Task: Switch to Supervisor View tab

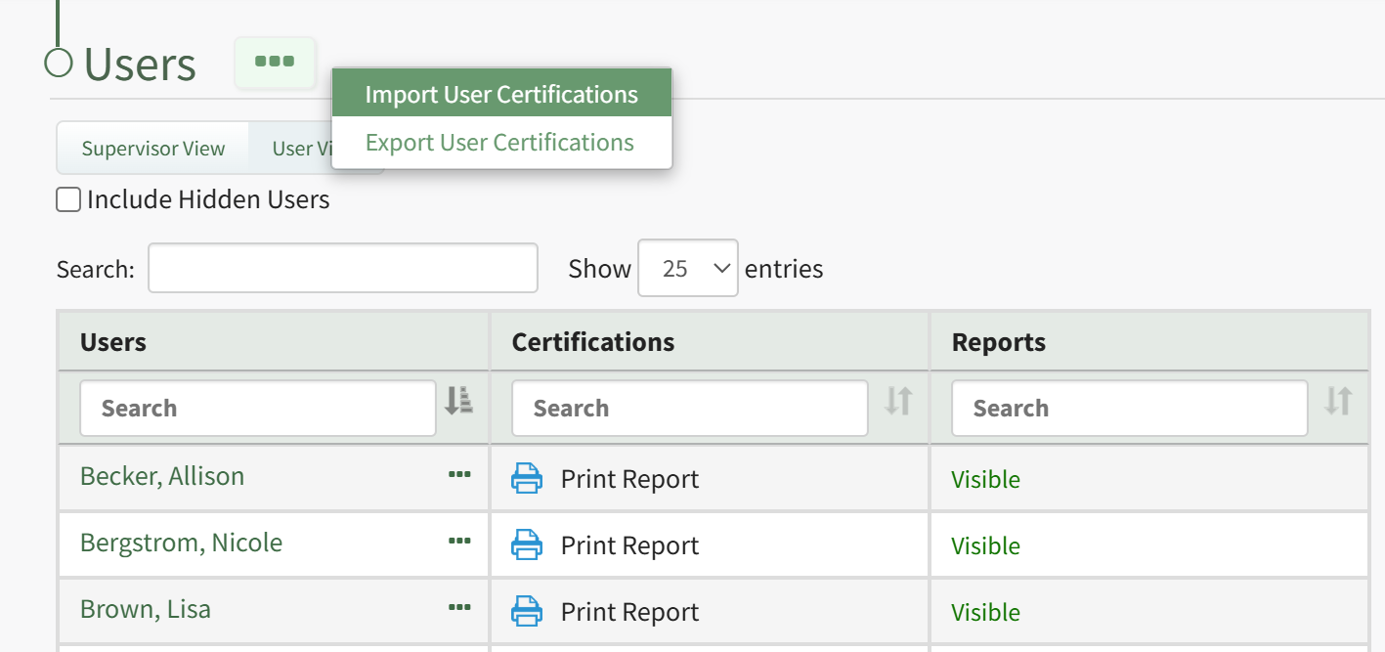Action: click(x=153, y=149)
